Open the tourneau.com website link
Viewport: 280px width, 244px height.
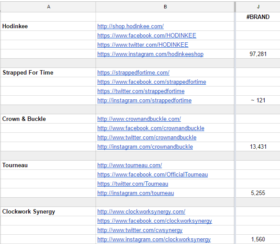[129, 165]
